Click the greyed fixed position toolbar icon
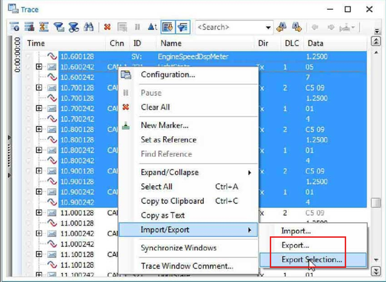Viewport: 386px width, 282px height. pos(122,27)
